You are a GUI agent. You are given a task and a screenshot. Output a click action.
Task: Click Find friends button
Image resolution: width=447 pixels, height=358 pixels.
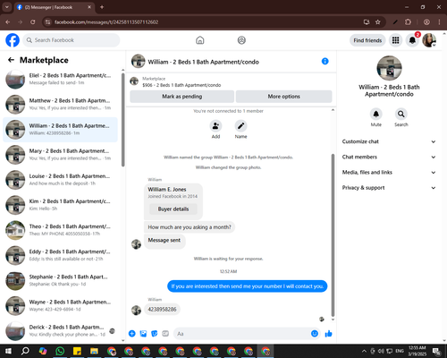(x=367, y=40)
